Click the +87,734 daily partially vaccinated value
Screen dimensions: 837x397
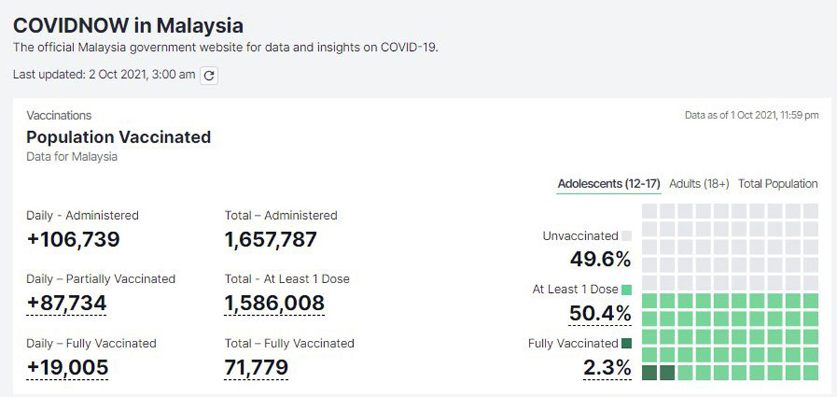pyautogui.click(x=66, y=303)
